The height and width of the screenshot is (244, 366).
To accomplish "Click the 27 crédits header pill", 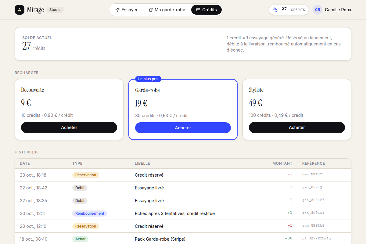I will point(289,10).
